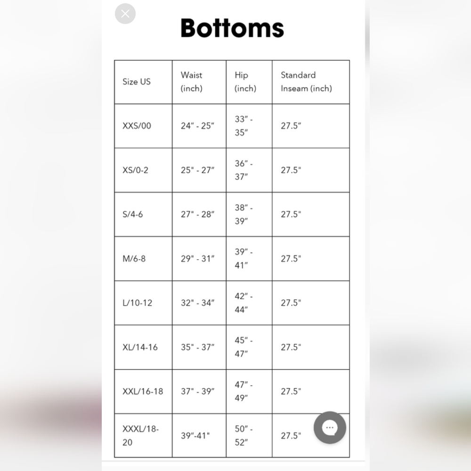
Task: Select the Standard Inseam column header
Action: 307,81
